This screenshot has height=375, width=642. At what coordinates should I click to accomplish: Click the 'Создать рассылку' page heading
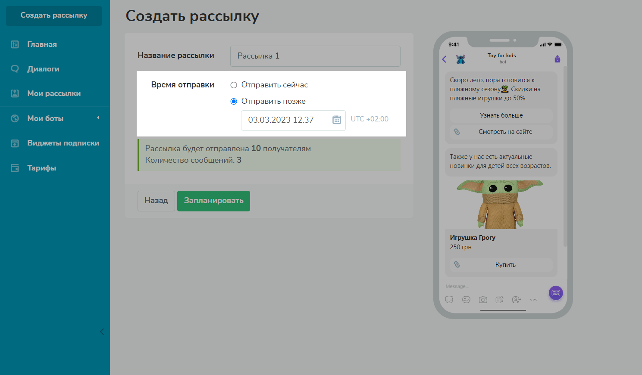(x=192, y=16)
